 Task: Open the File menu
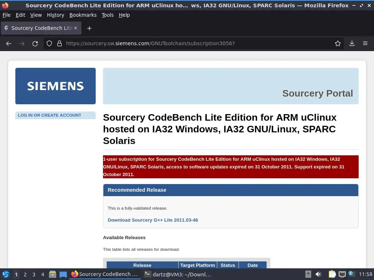click(7, 15)
